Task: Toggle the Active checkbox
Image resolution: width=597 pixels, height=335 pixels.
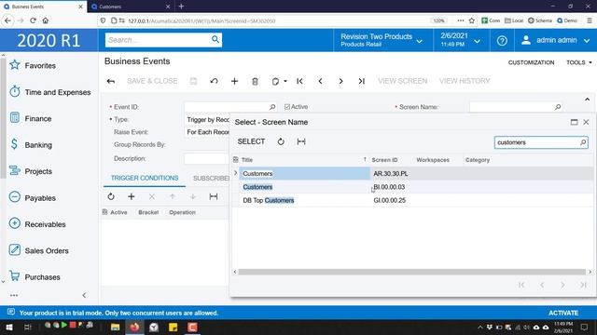Action: pyautogui.click(x=287, y=107)
